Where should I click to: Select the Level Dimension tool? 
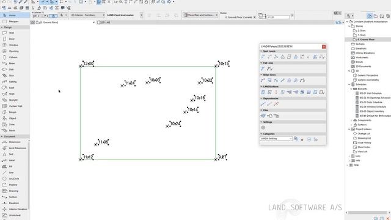coord(14,148)
